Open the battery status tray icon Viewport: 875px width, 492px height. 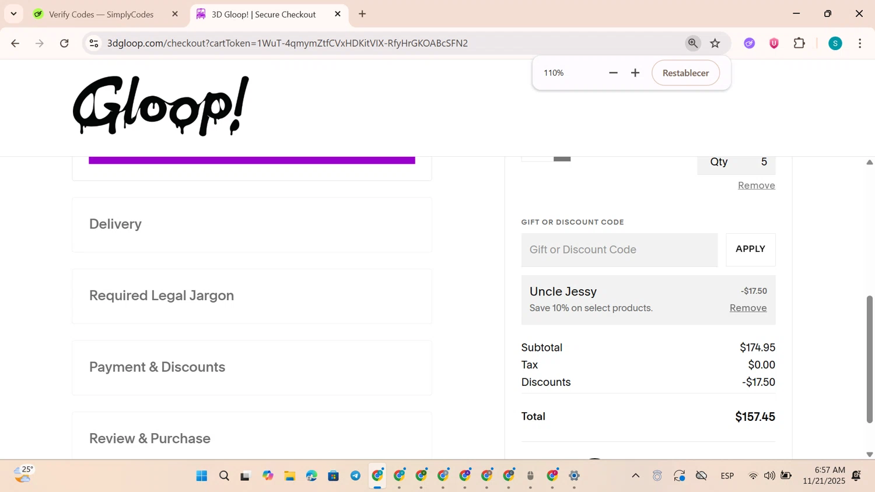[786, 476]
